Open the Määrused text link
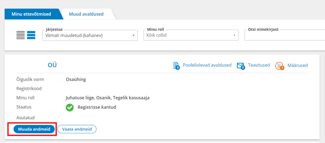The image size is (325, 143). (297, 66)
